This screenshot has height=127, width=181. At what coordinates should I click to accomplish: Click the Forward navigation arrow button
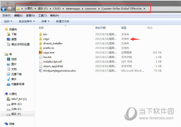(10, 9)
